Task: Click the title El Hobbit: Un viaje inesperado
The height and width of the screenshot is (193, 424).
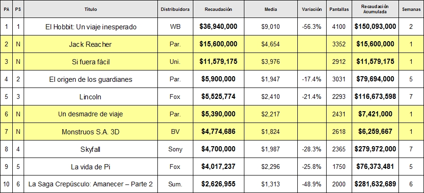Action: coord(91,27)
